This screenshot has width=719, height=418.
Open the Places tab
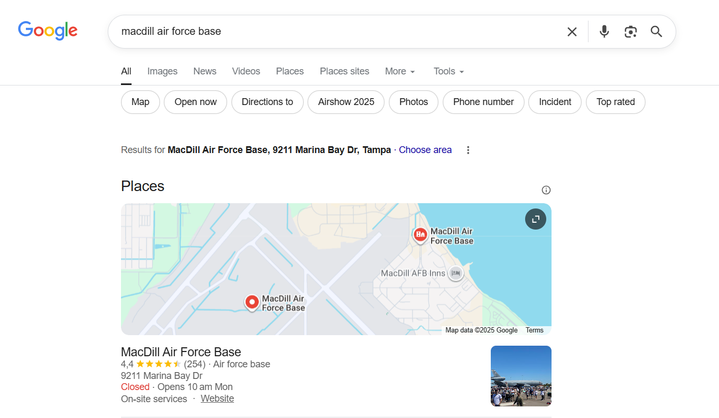[290, 71]
